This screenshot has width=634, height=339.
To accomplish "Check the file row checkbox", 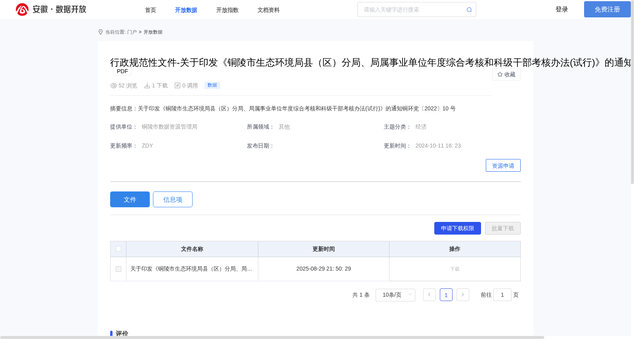I will tap(118, 269).
